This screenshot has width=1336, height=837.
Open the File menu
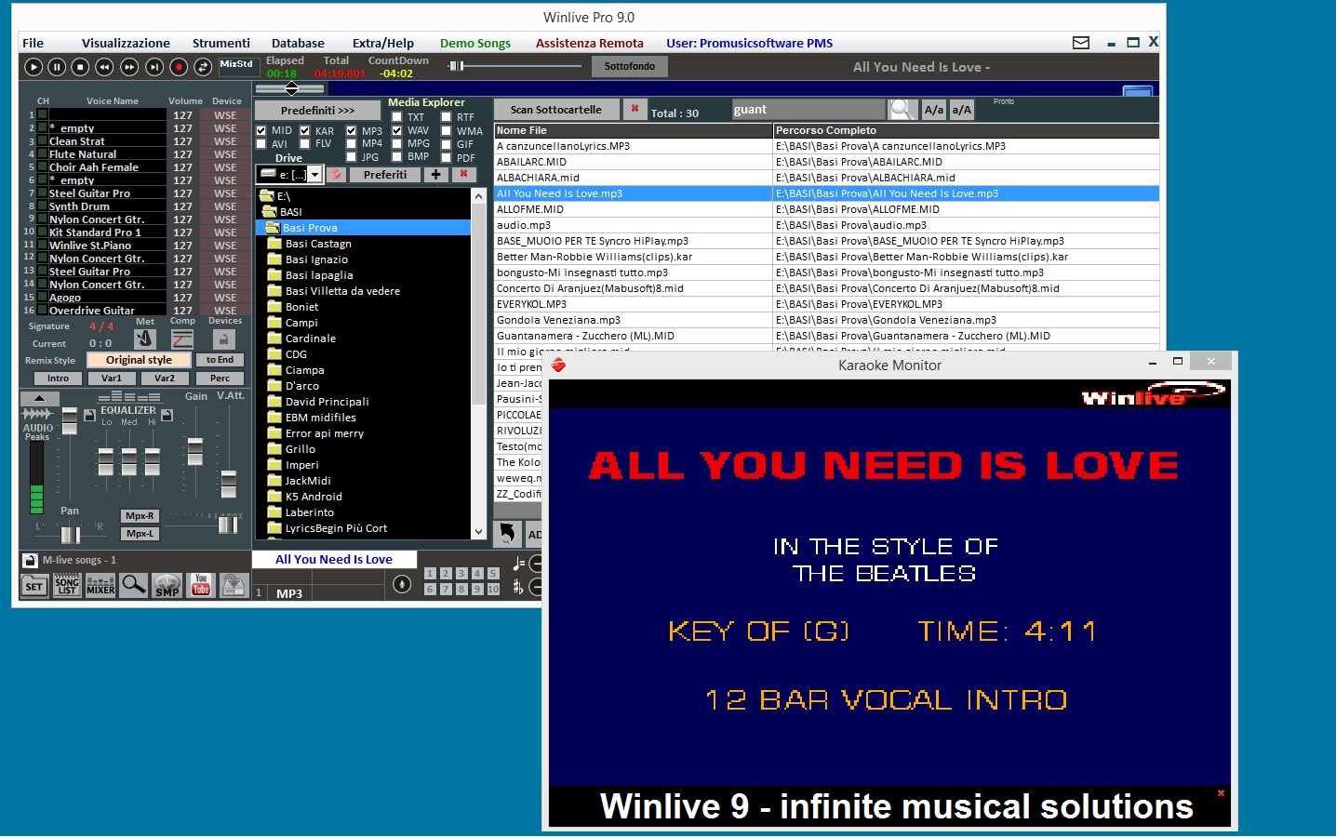tap(33, 43)
